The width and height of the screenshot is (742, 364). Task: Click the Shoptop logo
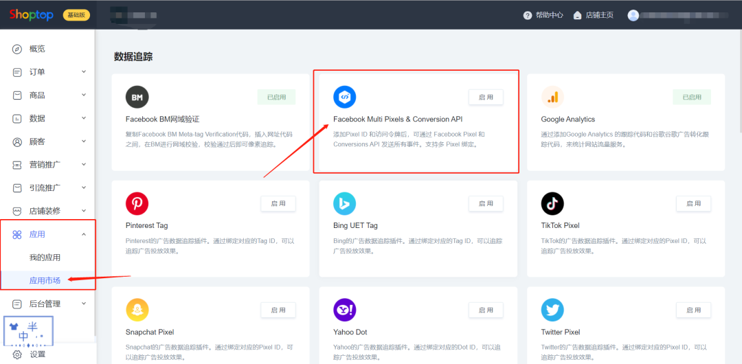pyautogui.click(x=32, y=14)
